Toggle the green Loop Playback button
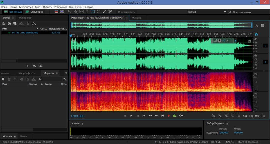This screenshot has height=144, width=270. pyautogui.click(x=175, y=116)
